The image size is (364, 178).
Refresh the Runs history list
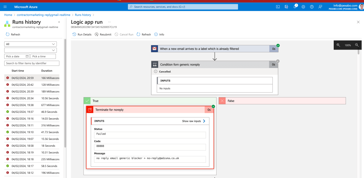click(13, 34)
